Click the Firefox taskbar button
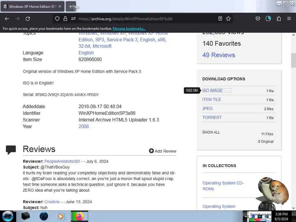Screen dimensions: 296x222 [79, 216]
